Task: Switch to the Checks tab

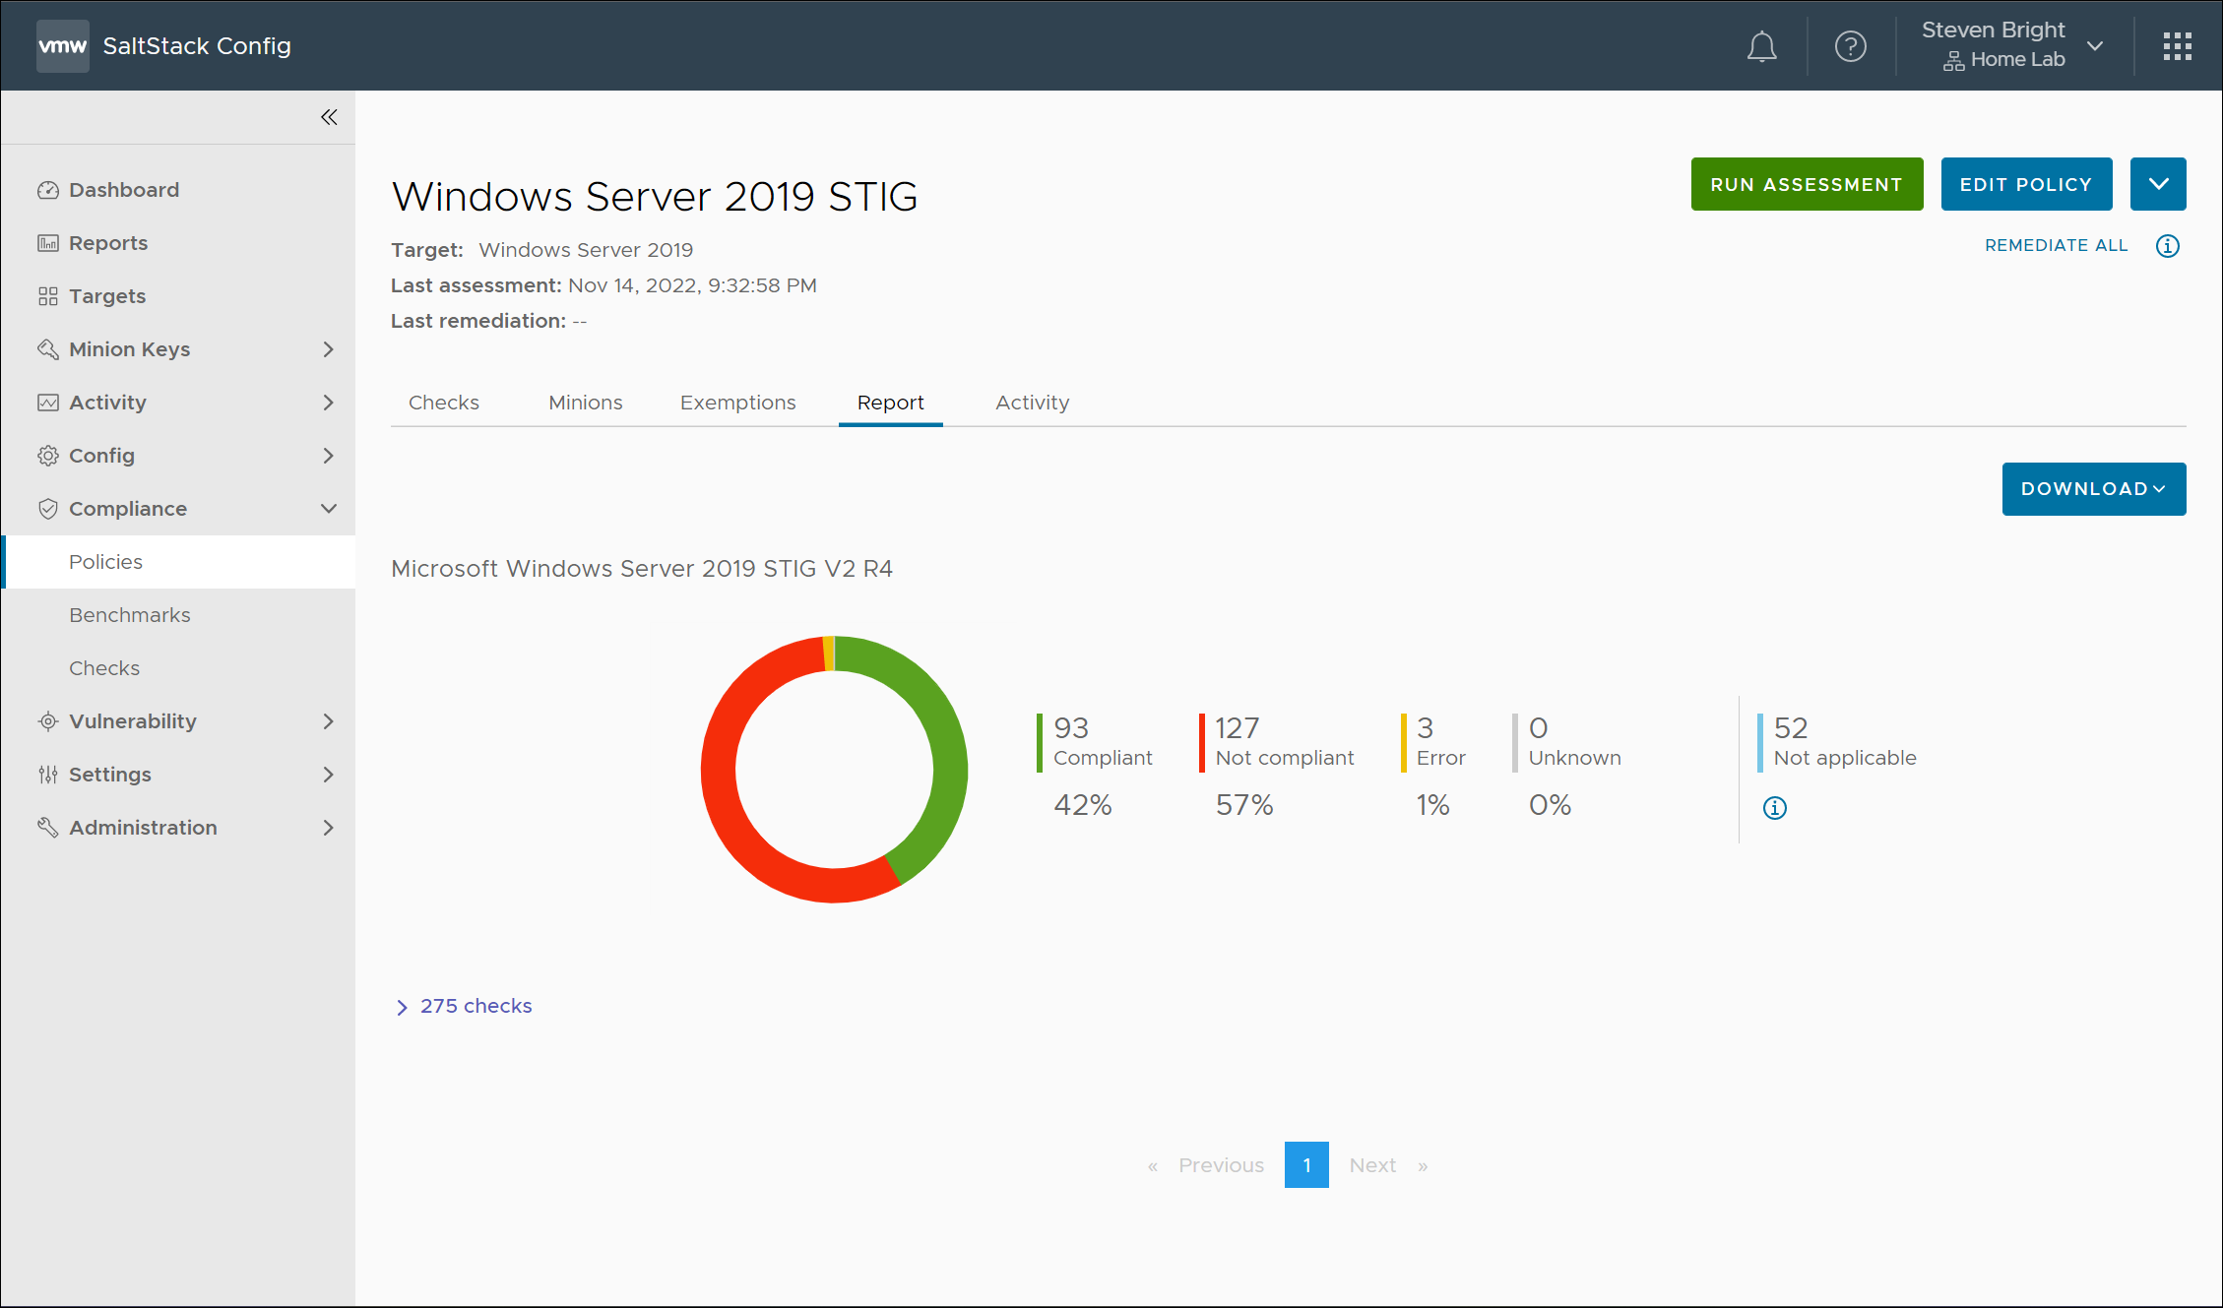Action: [443, 403]
